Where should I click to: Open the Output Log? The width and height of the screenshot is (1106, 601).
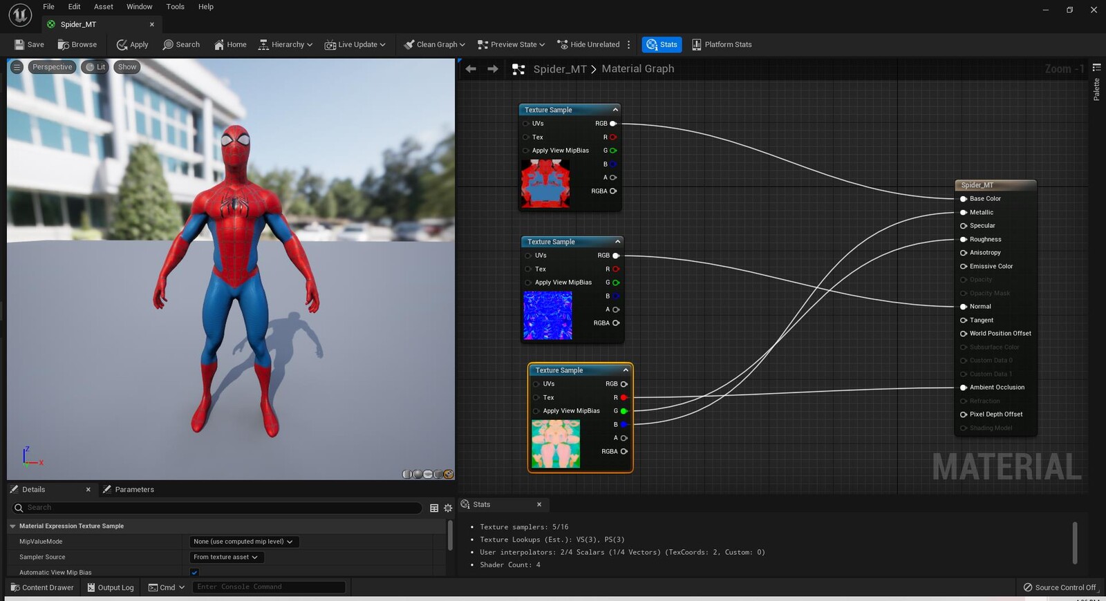110,587
